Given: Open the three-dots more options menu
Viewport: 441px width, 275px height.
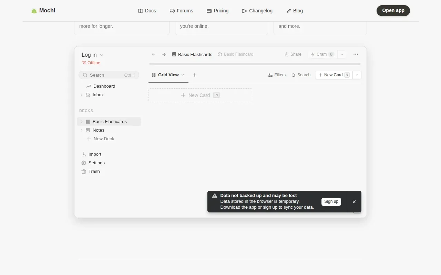Looking at the screenshot, I should [x=356, y=54].
